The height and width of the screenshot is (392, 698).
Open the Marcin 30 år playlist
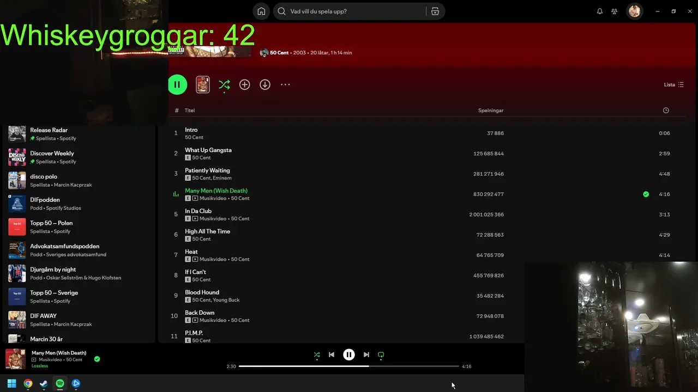80,338
